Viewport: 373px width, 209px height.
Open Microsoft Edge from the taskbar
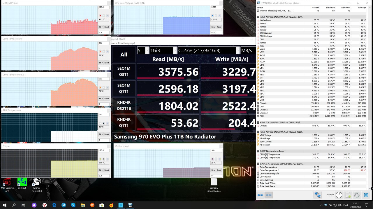tap(54, 205)
